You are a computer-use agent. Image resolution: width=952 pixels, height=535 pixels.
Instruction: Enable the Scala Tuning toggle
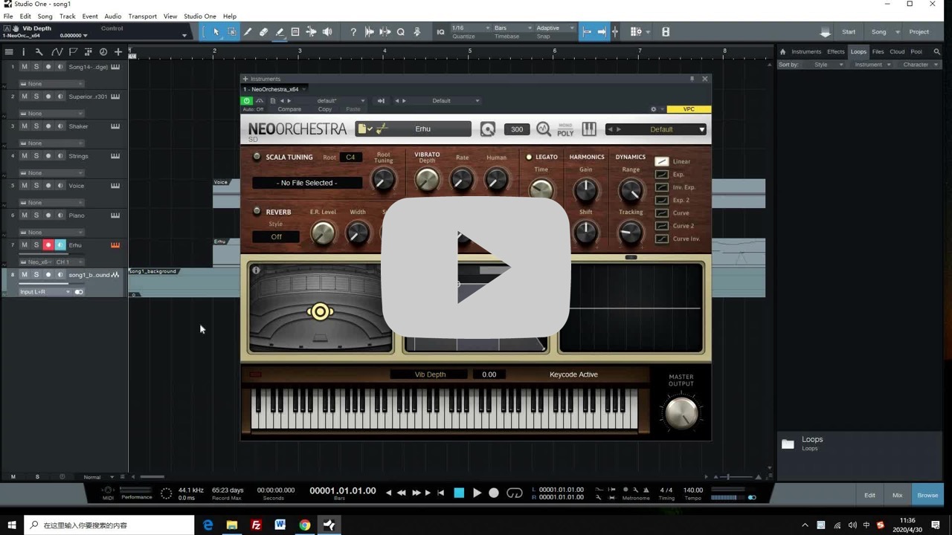(257, 157)
